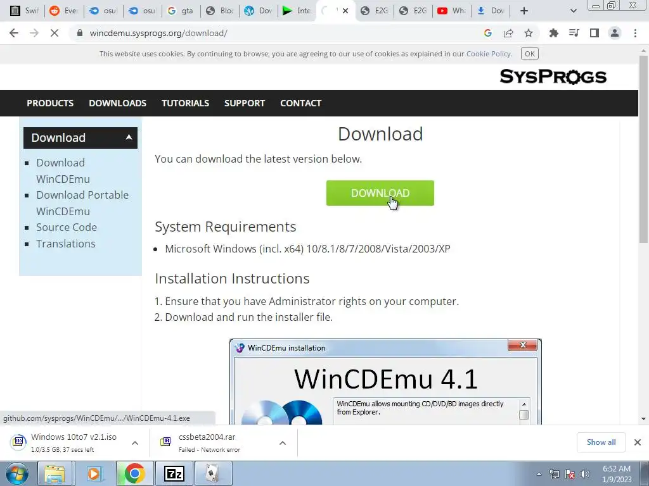Show hidden system tray icons
The height and width of the screenshot is (486, 649).
pos(539,474)
